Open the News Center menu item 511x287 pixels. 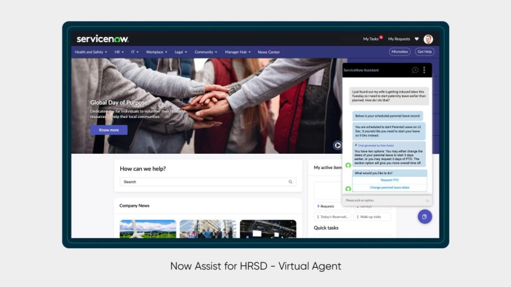click(268, 52)
